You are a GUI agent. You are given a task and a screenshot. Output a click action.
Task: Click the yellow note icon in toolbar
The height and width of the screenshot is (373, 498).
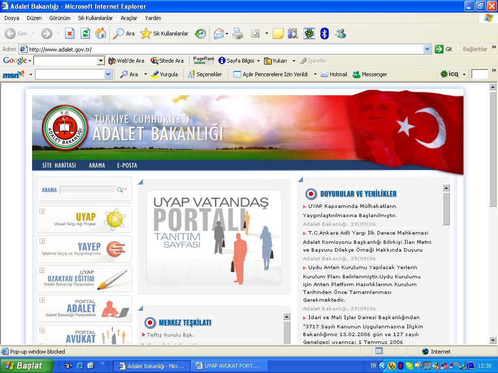(278, 34)
